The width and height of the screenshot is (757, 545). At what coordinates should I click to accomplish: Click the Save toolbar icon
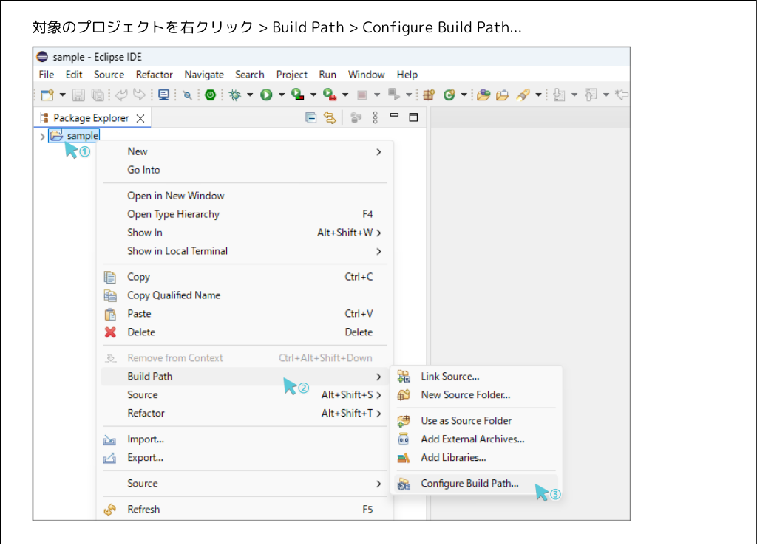click(x=78, y=95)
